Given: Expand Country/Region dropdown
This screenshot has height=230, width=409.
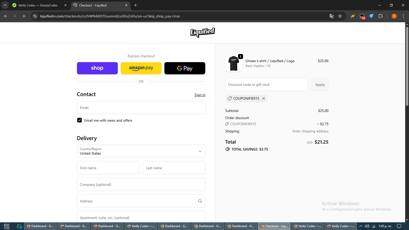Looking at the screenshot, I should coord(141,151).
